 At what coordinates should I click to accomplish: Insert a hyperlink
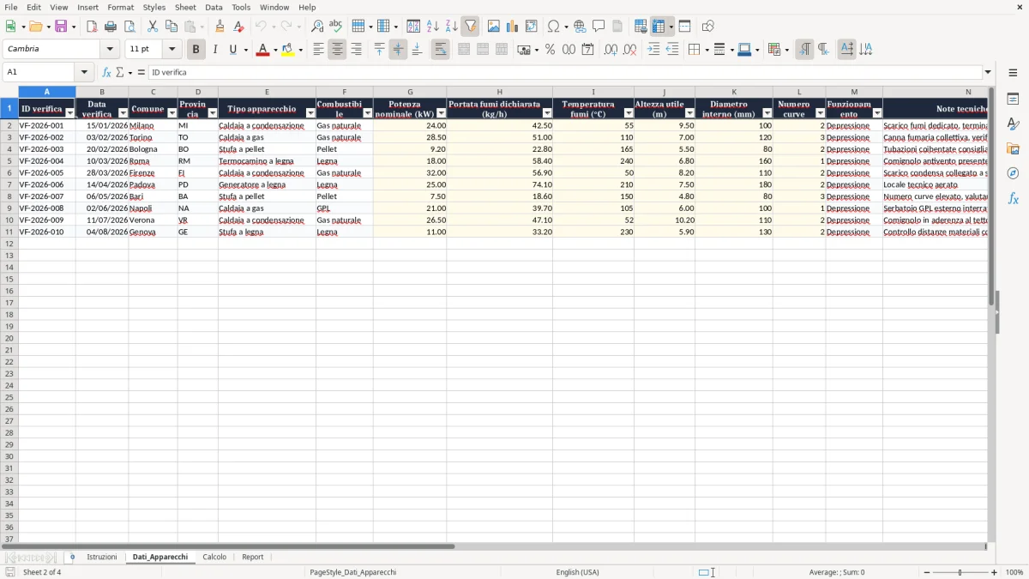(x=581, y=27)
